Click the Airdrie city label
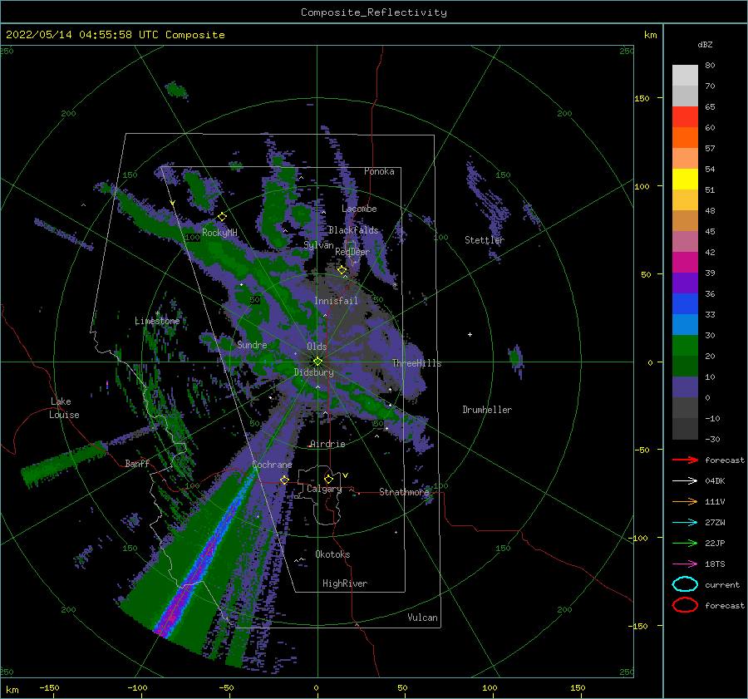This screenshot has height=699, width=748. 327,444
